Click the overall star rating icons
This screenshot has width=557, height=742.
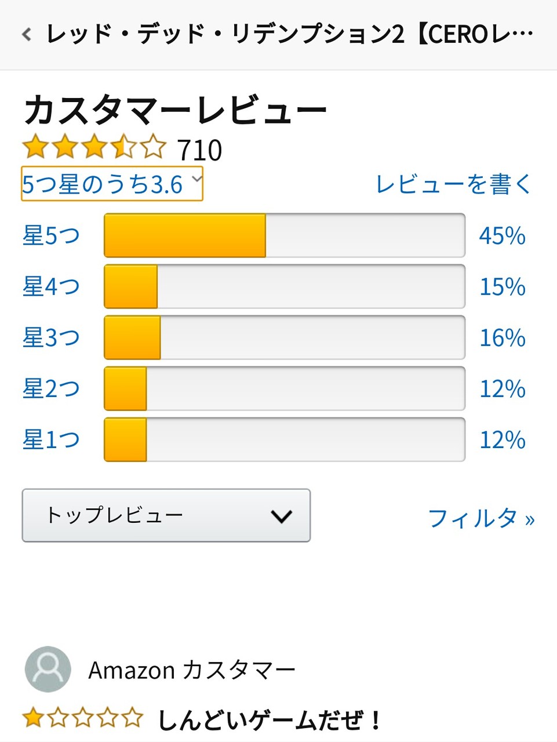(94, 148)
